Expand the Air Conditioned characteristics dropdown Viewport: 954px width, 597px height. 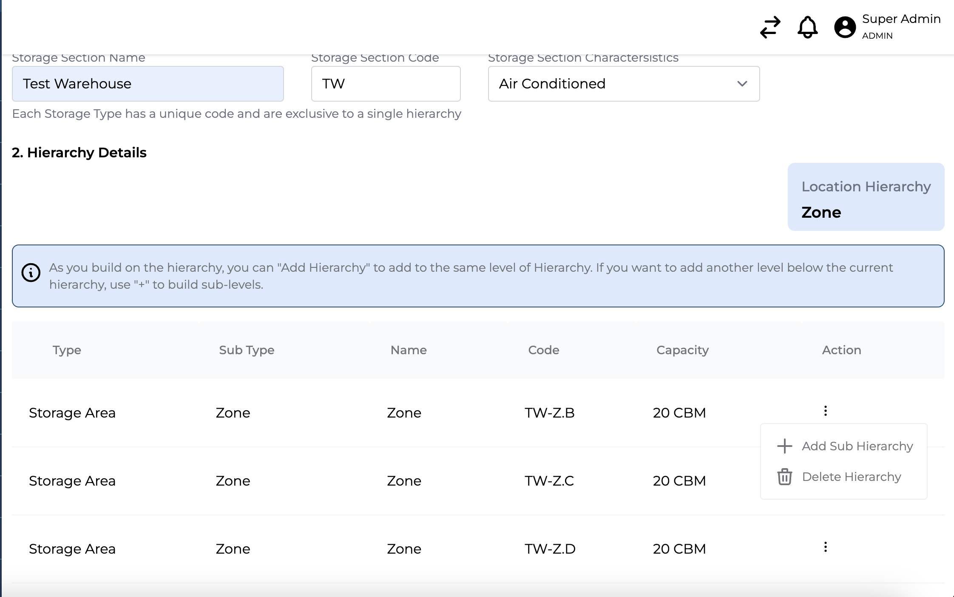click(x=741, y=83)
